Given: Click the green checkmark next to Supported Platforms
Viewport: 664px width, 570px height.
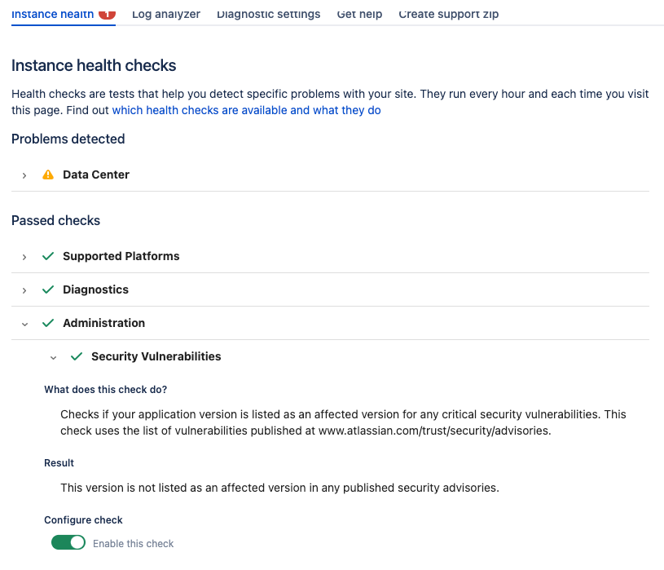Looking at the screenshot, I should [48, 256].
